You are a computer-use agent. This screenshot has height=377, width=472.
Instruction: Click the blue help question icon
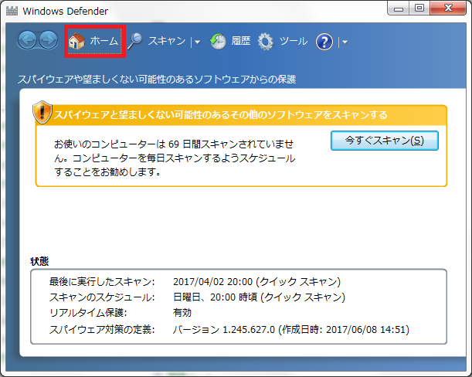point(324,42)
